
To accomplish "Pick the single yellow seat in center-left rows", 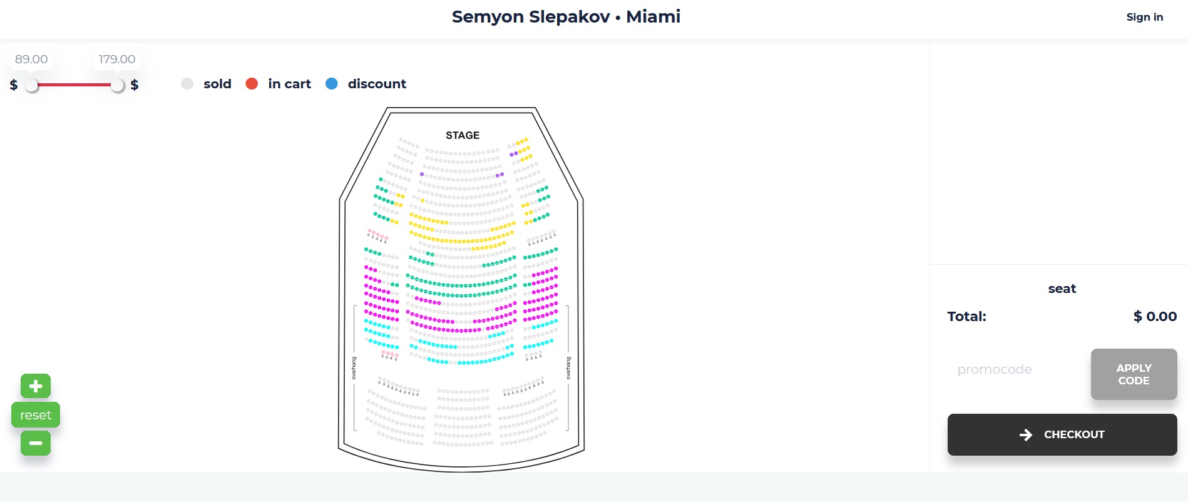I will click(x=422, y=201).
